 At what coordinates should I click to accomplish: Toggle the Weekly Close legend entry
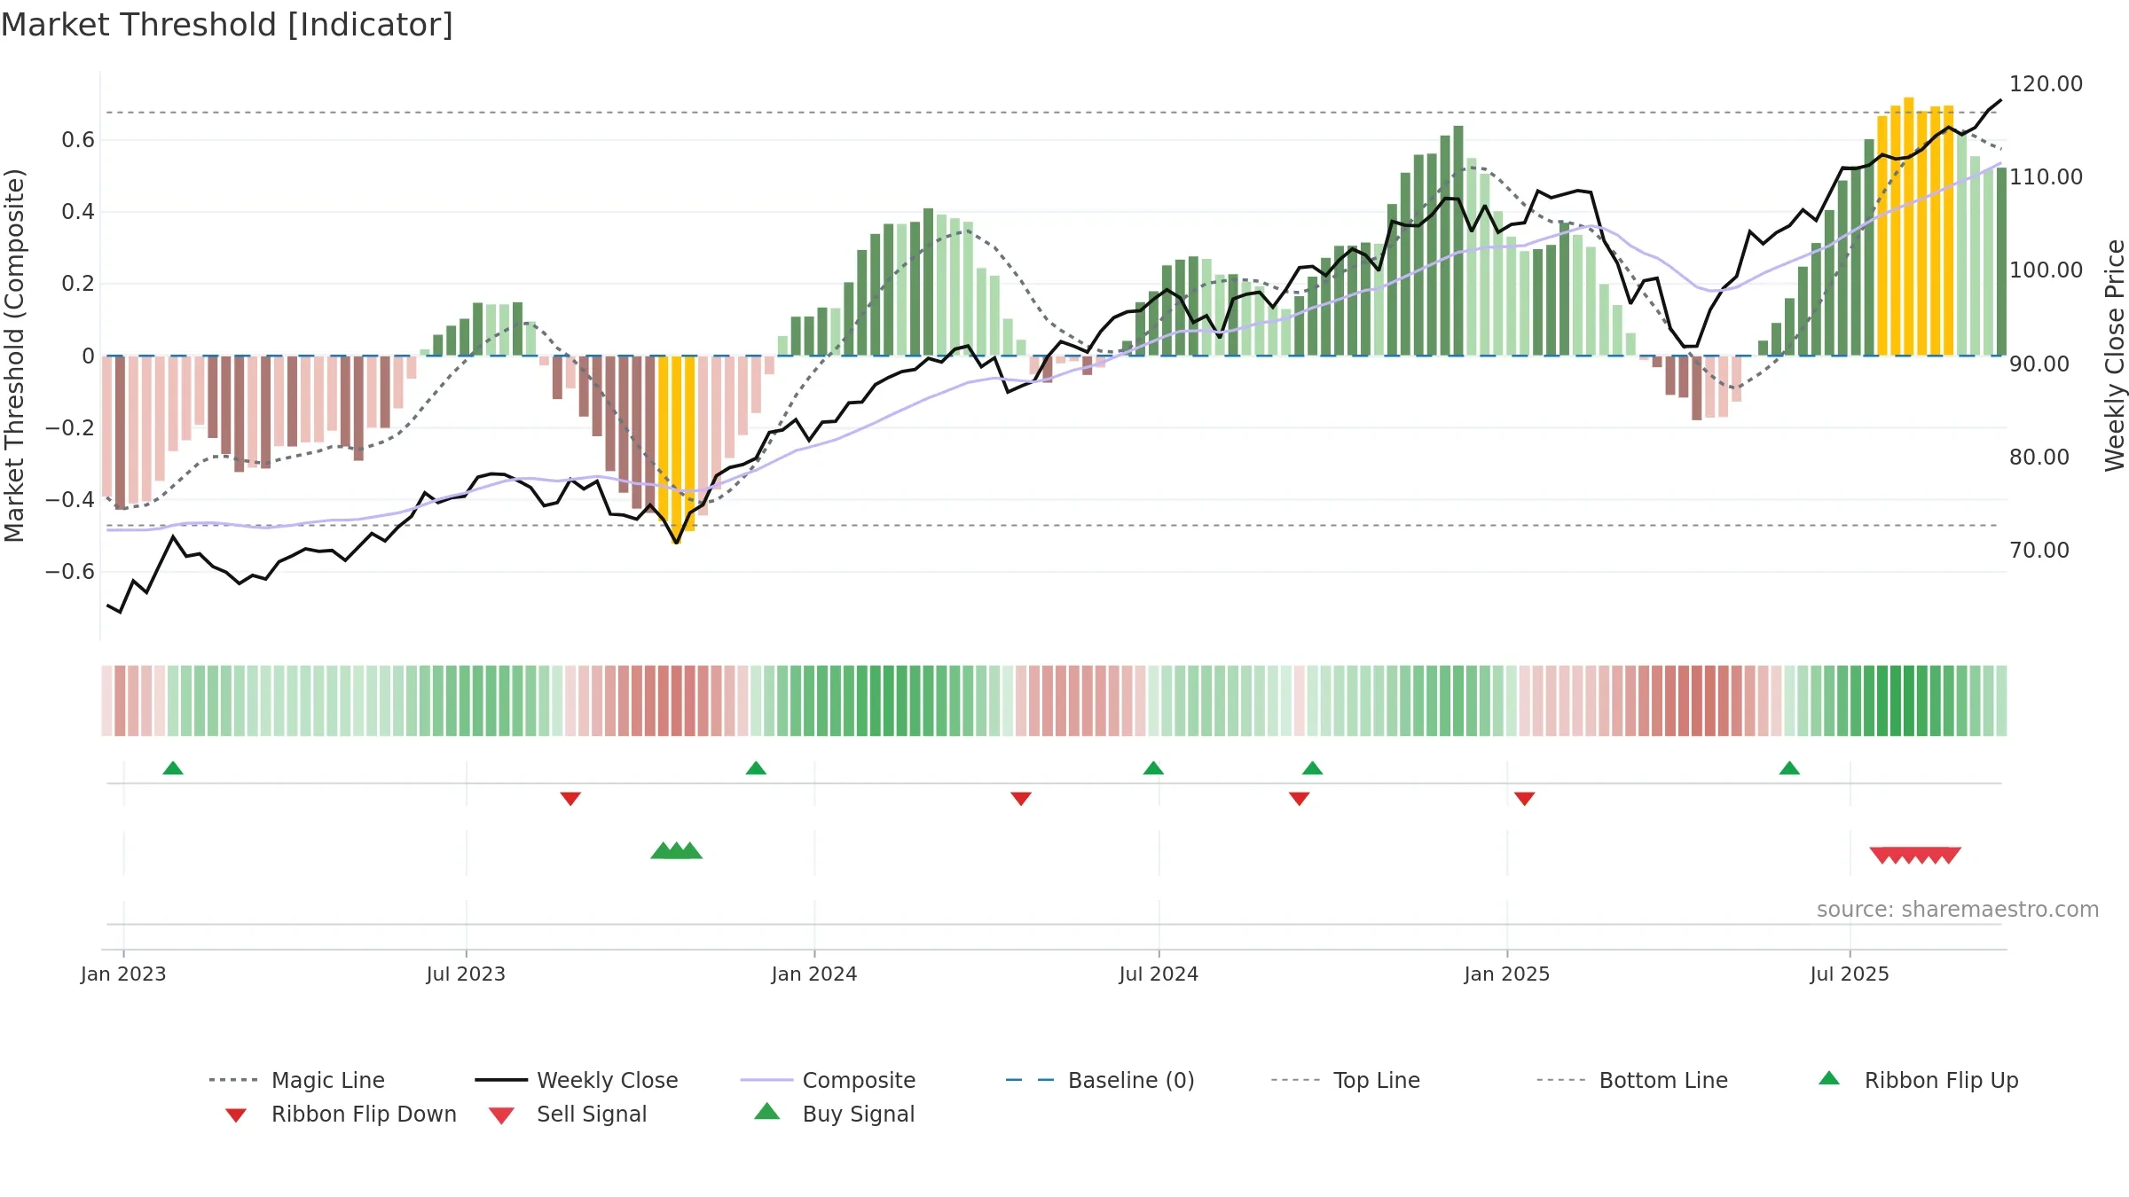pyautogui.click(x=577, y=1080)
